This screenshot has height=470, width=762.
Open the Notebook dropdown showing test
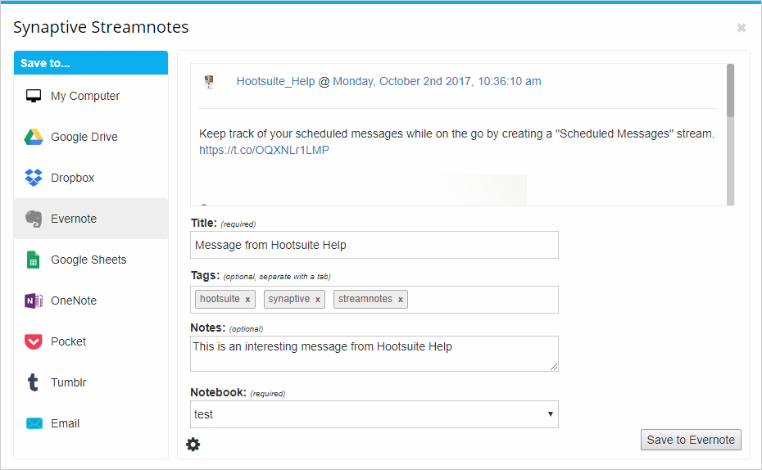tap(374, 414)
